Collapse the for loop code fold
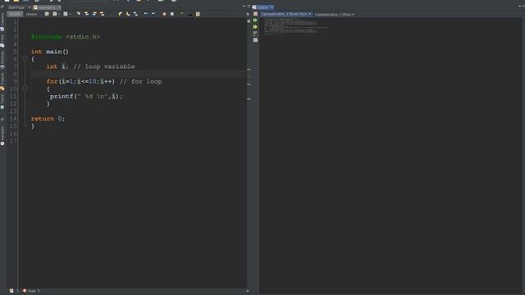Screen dimensions: 525x295 point(25,88)
